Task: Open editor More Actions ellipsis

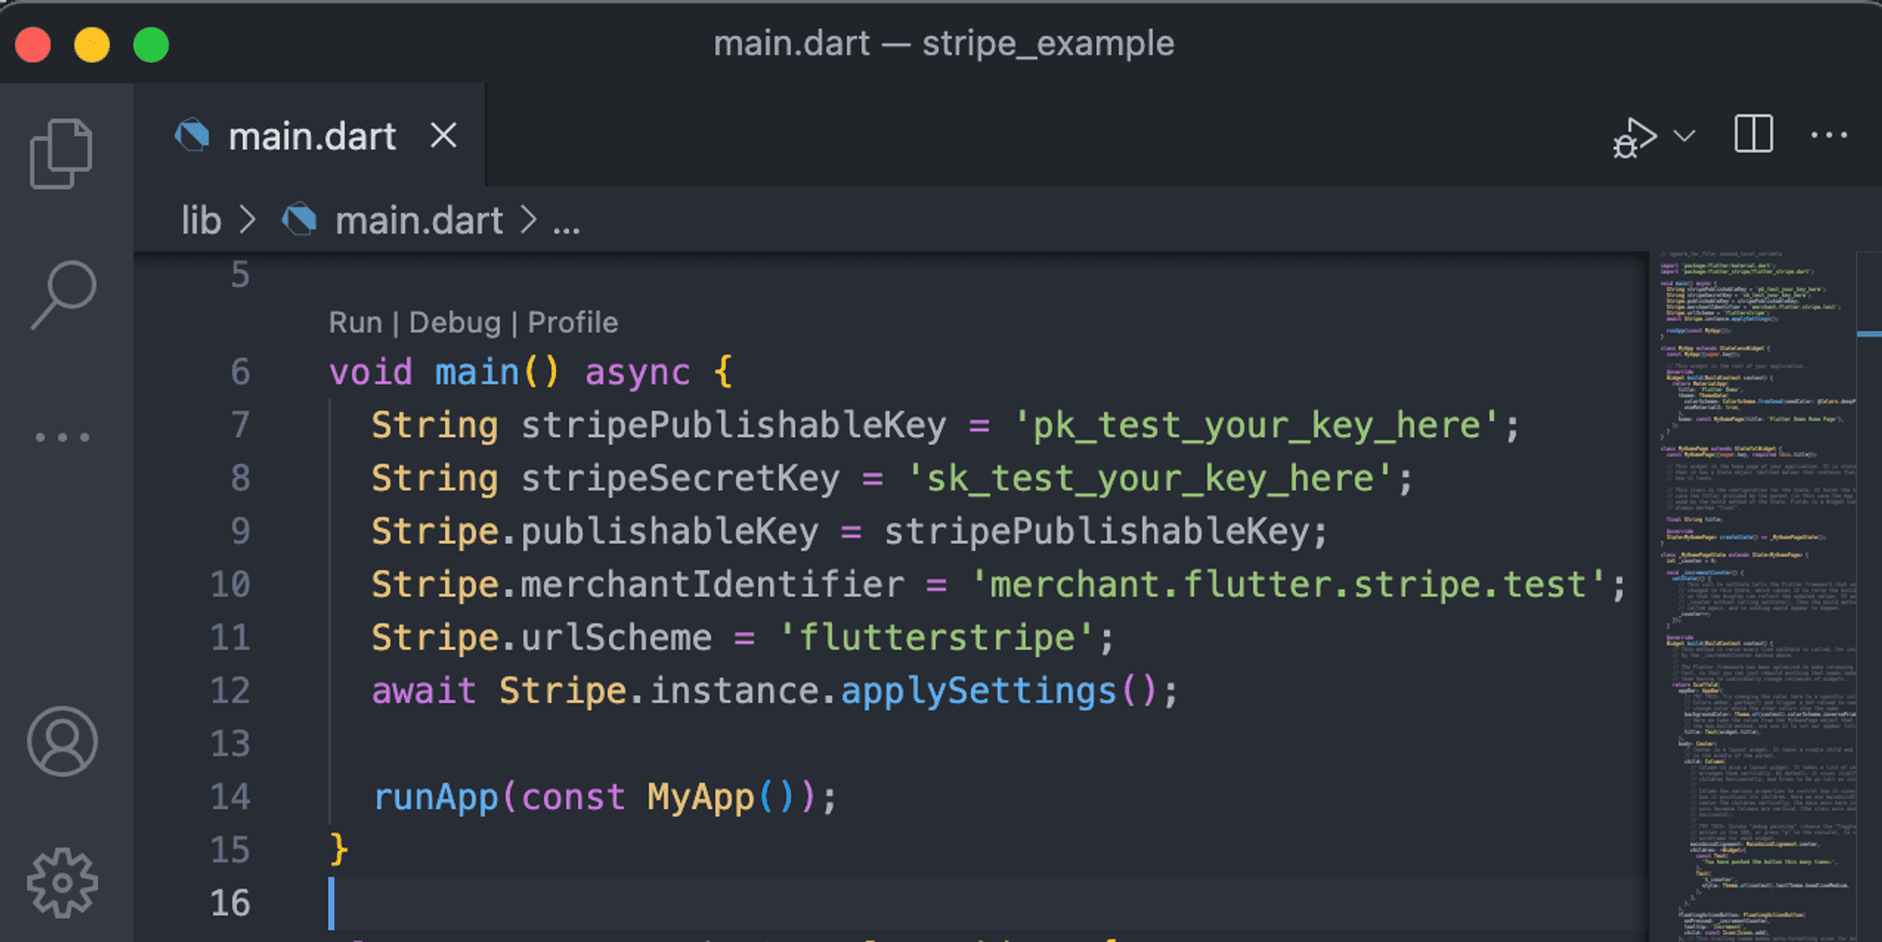Action: (1827, 135)
